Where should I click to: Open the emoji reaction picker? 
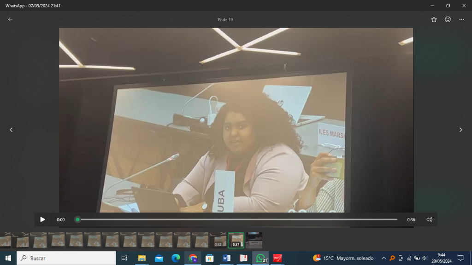click(448, 19)
